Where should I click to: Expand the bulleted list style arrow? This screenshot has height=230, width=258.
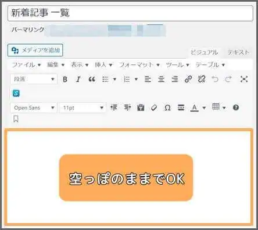(114, 79)
